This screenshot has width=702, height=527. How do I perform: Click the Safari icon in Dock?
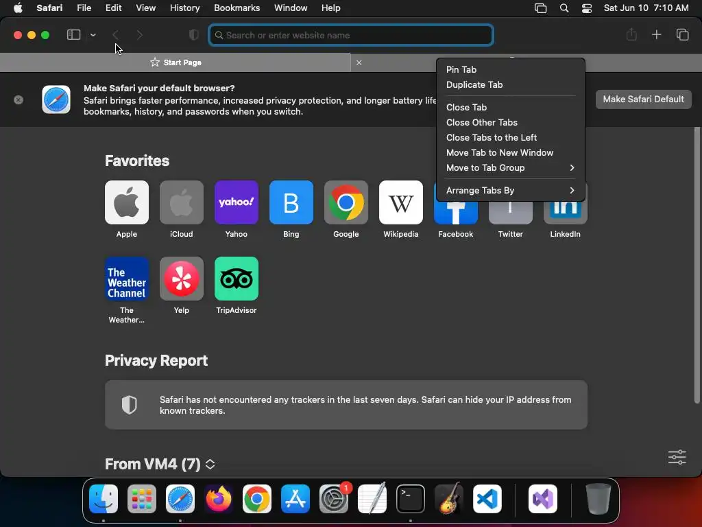tap(180, 499)
